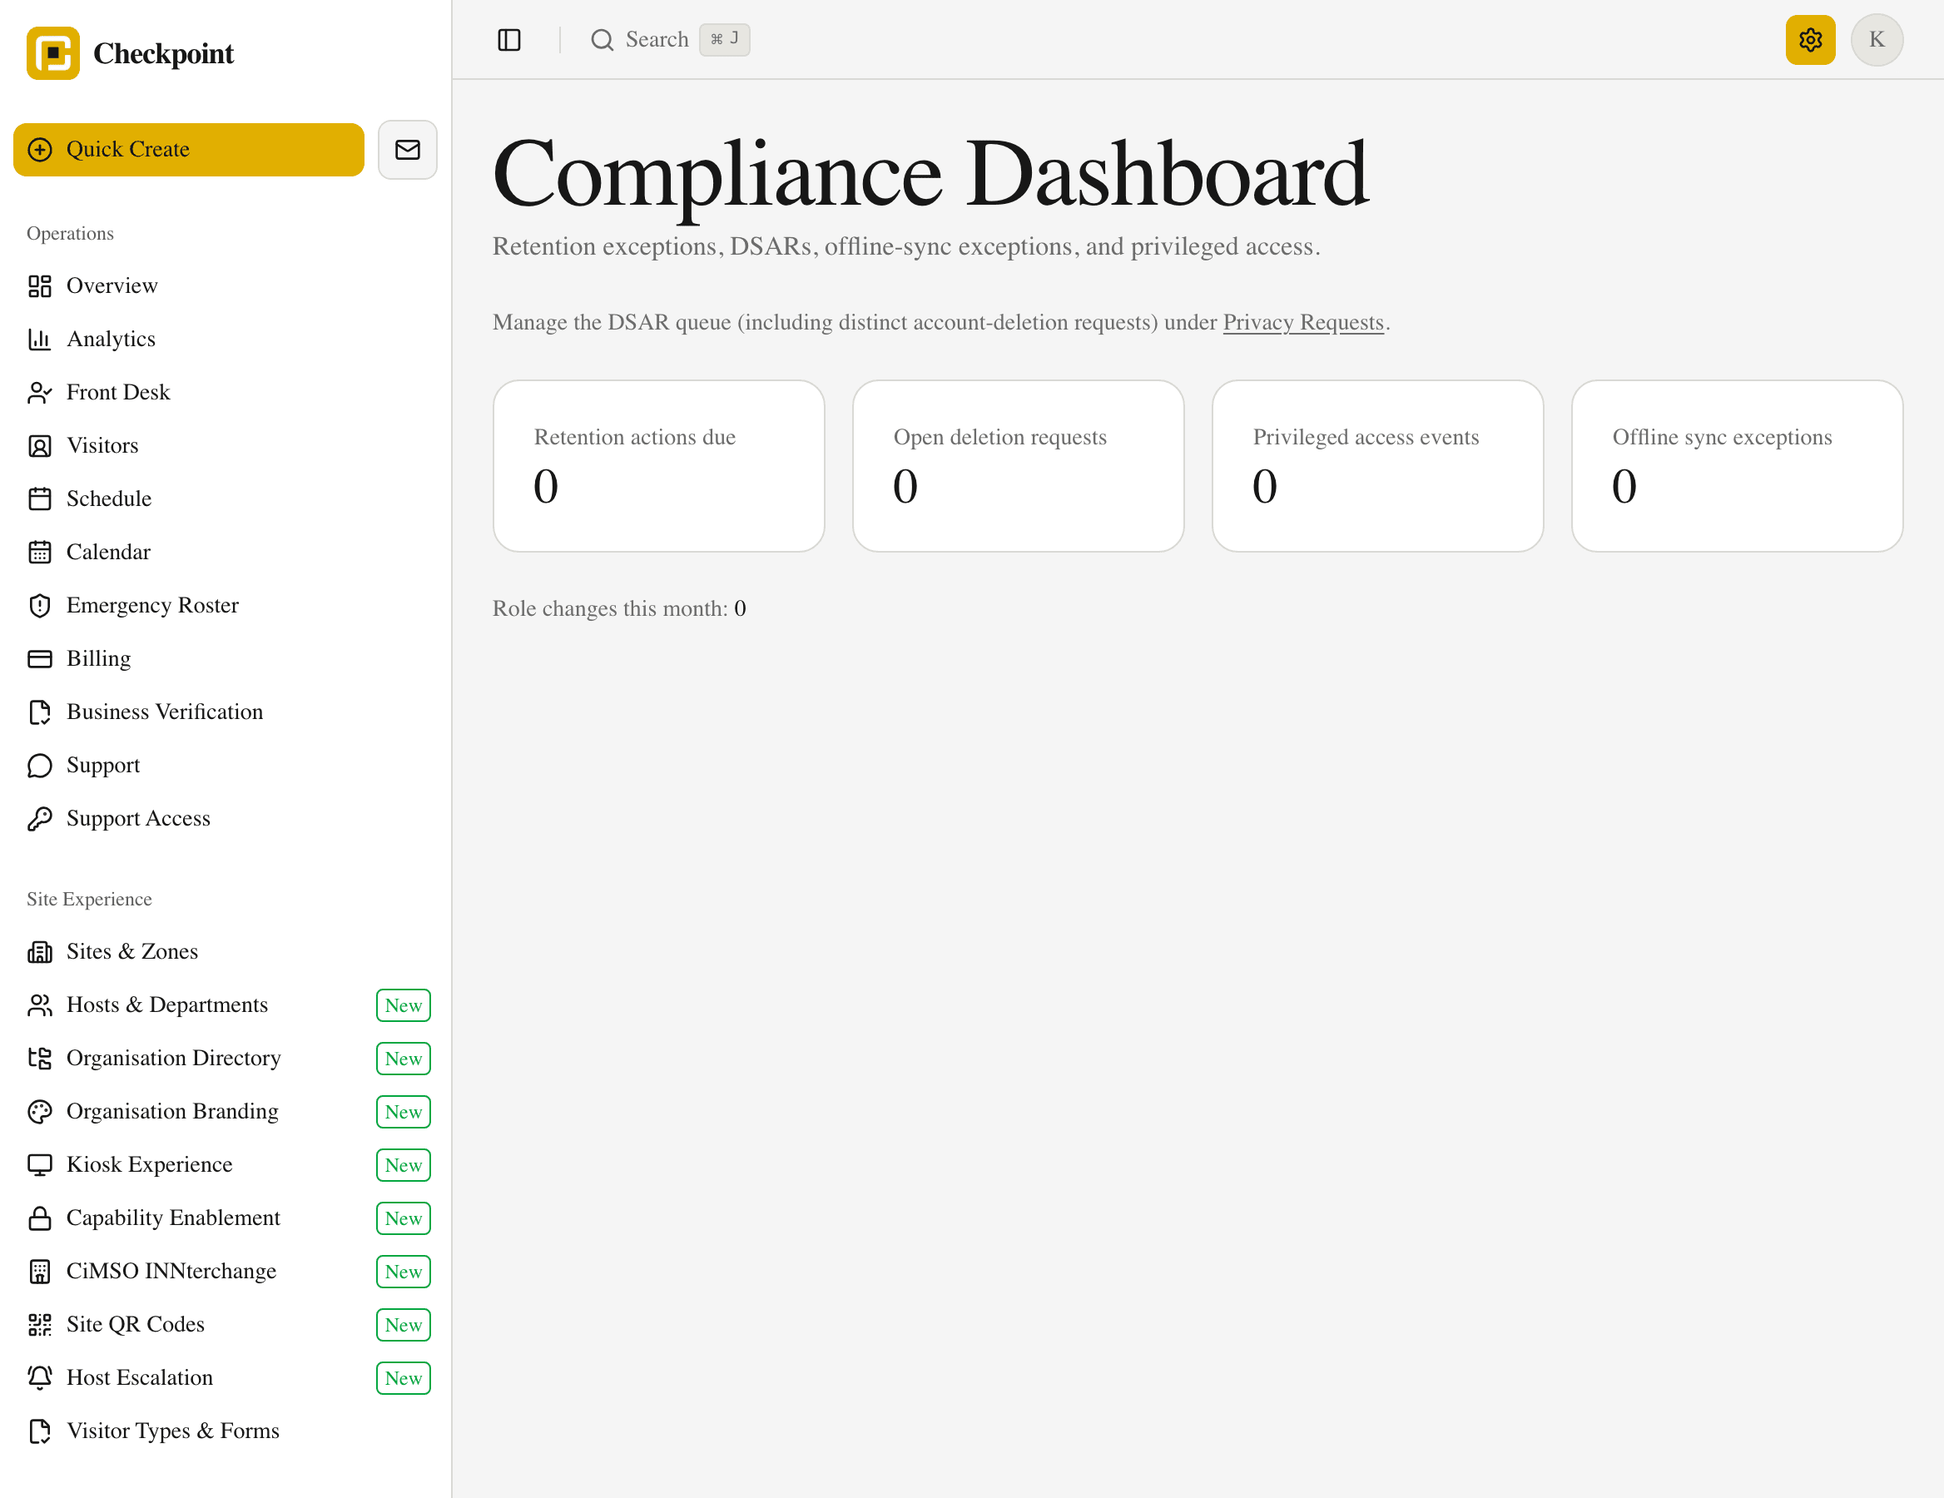The width and height of the screenshot is (1944, 1498).
Task: Open the settings gear button
Action: [x=1811, y=40]
